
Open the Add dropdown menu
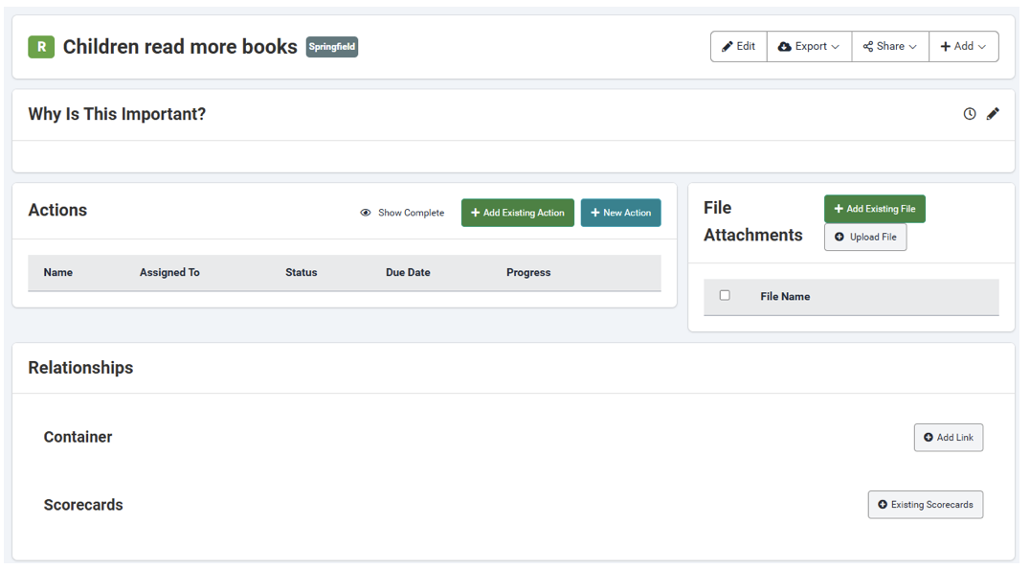pyautogui.click(x=963, y=47)
